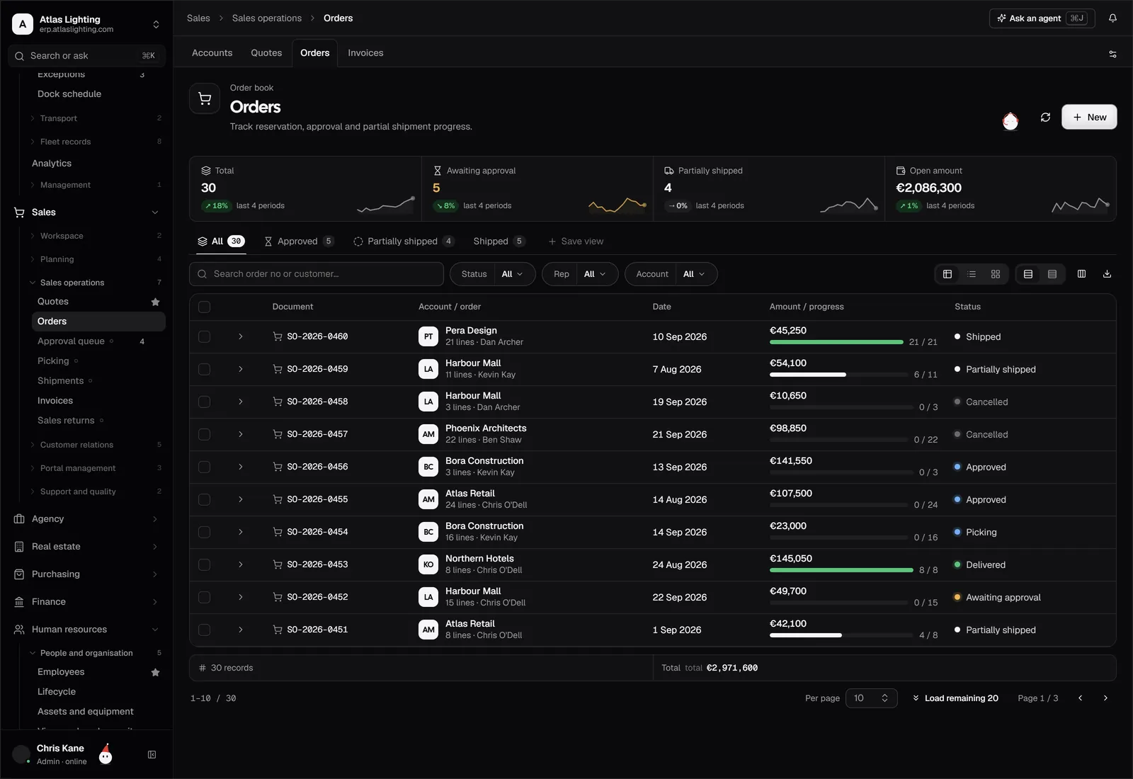Screen dimensions: 1133x779
Task: Open the Status filter dropdown
Action: pyautogui.click(x=492, y=274)
